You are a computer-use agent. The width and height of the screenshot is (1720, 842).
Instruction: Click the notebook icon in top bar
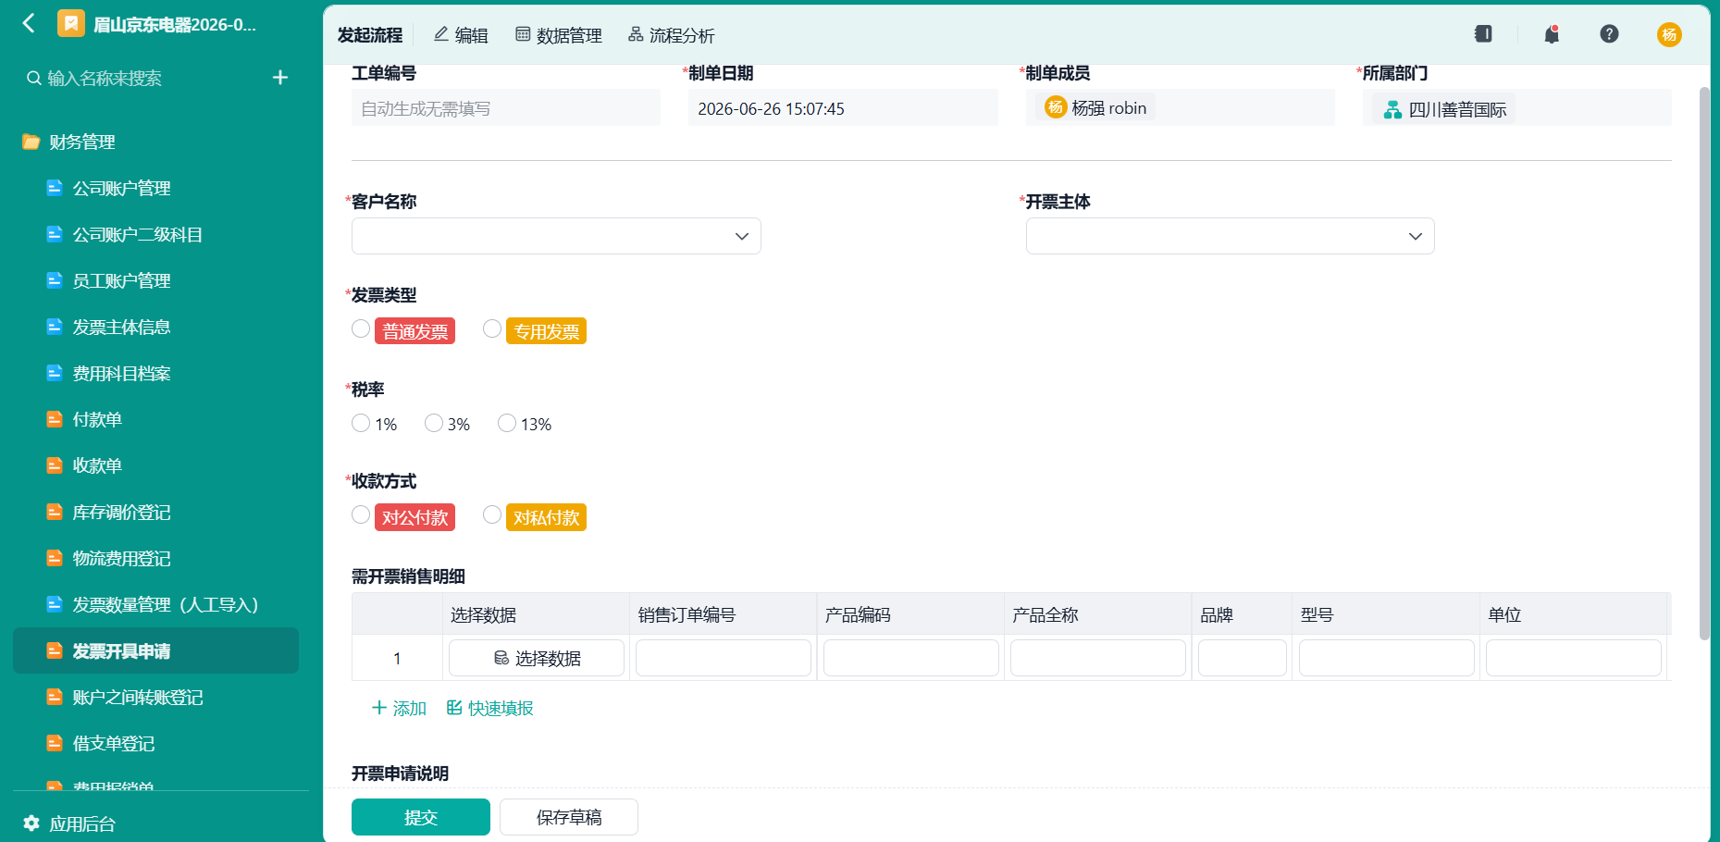[1483, 34]
